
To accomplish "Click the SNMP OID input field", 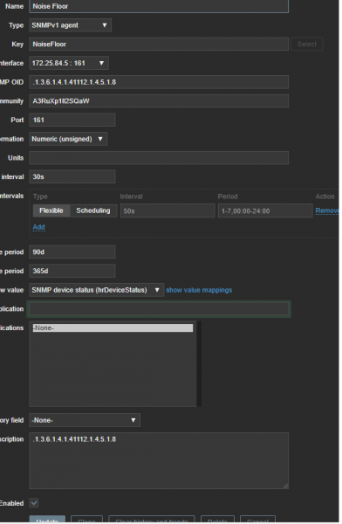I will pos(159,82).
